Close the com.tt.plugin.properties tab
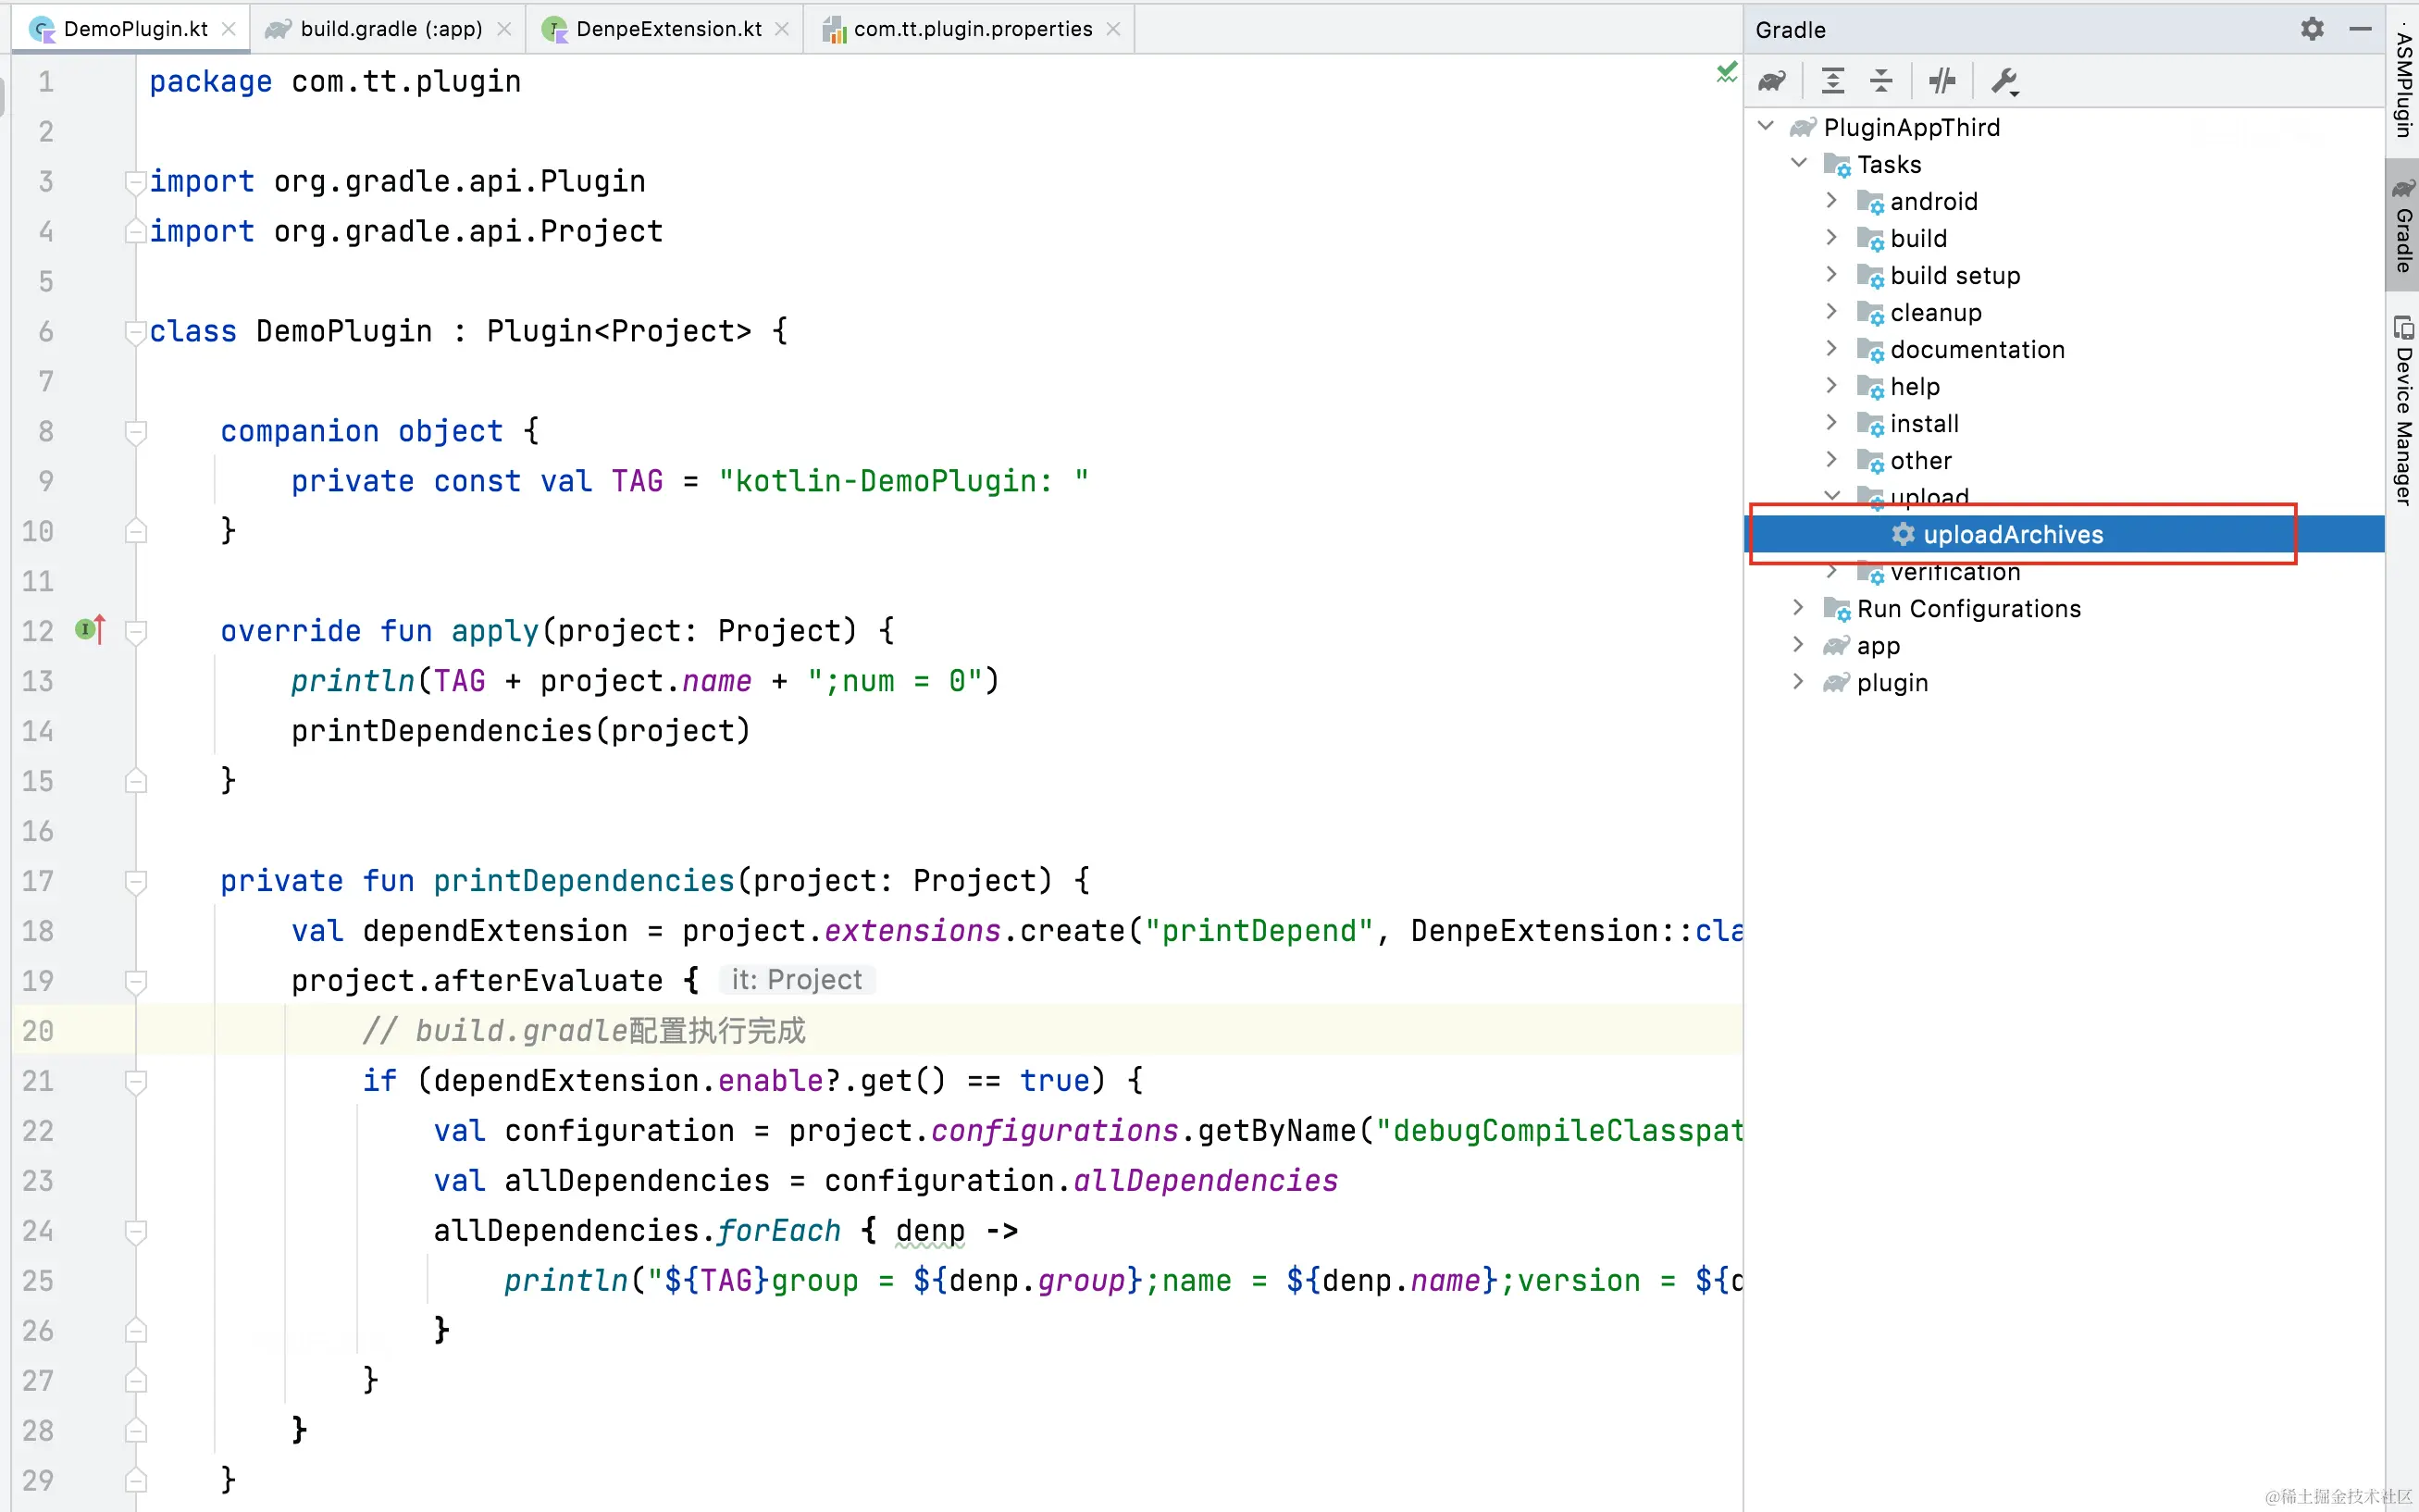The height and width of the screenshot is (1512, 2419). pyautogui.click(x=1113, y=29)
